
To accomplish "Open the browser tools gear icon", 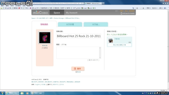I will tap(168, 3).
